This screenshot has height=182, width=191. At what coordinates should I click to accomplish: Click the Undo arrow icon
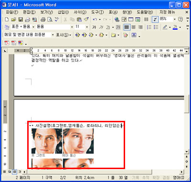click(x=95, y=20)
